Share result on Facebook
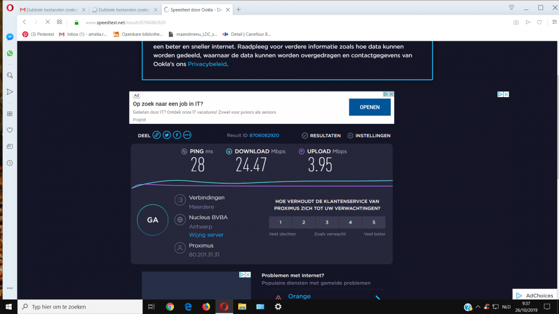Viewport: 559px width, 314px height. pos(177,135)
